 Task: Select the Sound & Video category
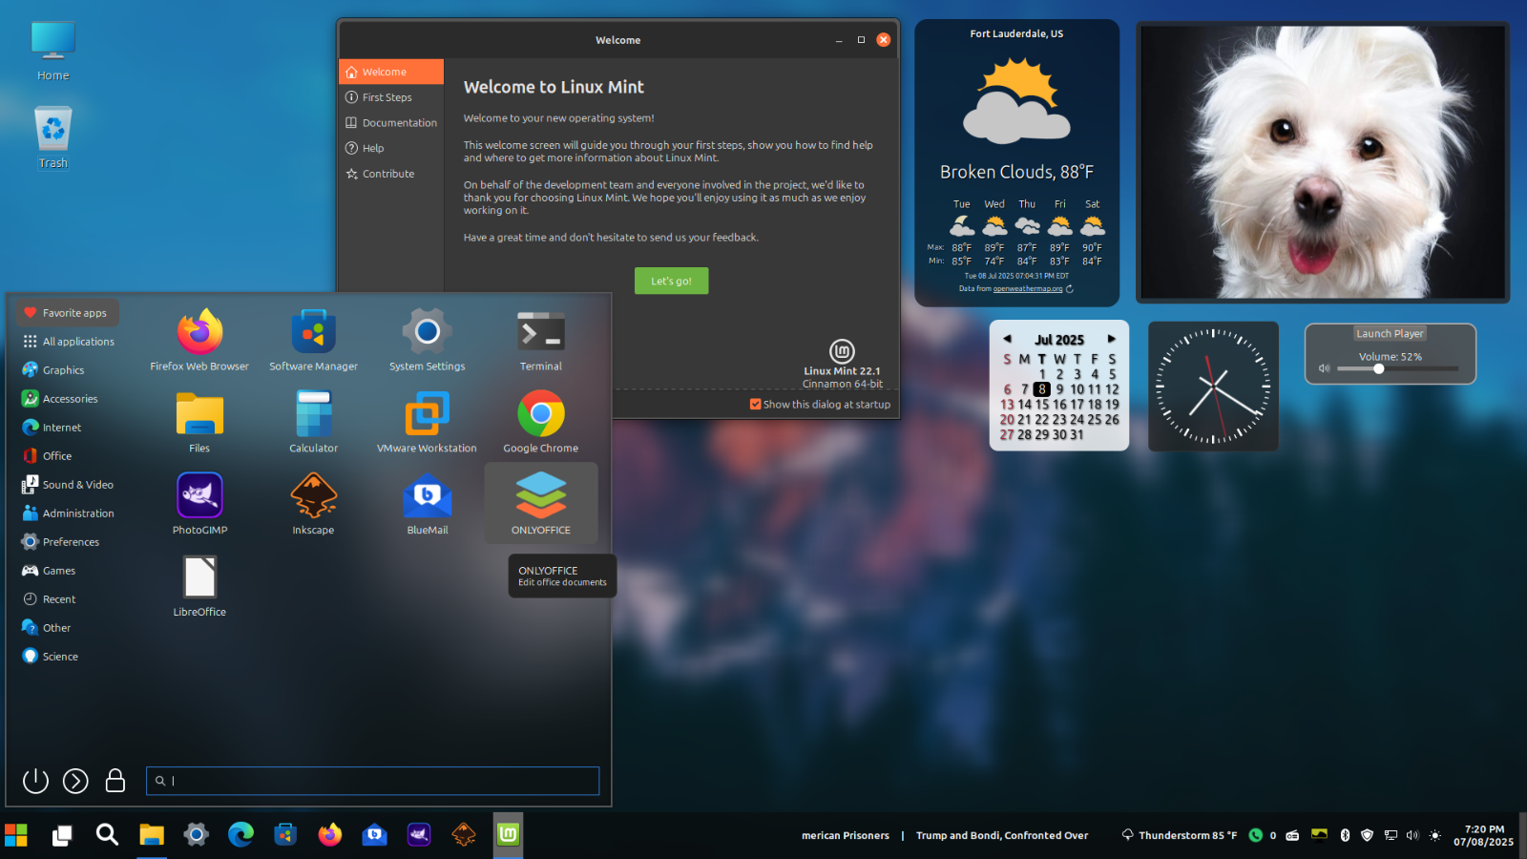77,485
